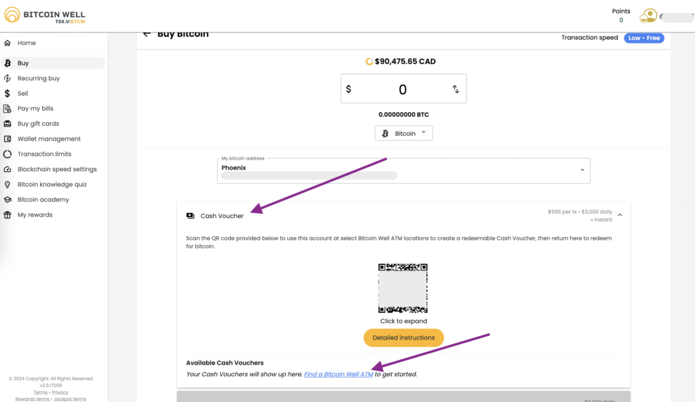This screenshot has width=695, height=402.
Task: Expand the My bitcoin address dropdown arrow
Action: (x=582, y=170)
